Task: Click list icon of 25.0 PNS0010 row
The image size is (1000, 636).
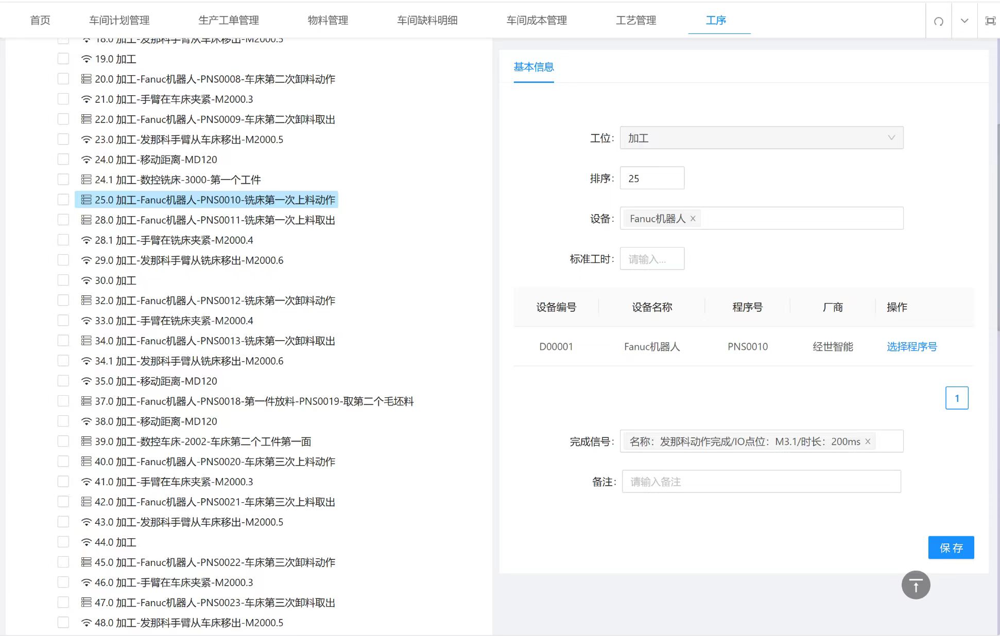Action: (87, 200)
